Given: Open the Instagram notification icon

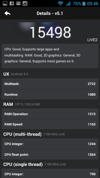Looking at the screenshot, I should [x=25, y=4].
